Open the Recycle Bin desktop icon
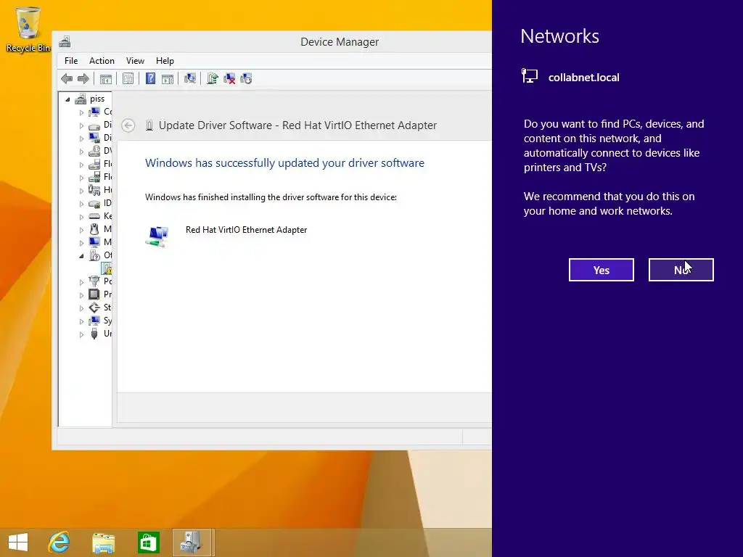This screenshot has height=557, width=743. click(x=28, y=28)
